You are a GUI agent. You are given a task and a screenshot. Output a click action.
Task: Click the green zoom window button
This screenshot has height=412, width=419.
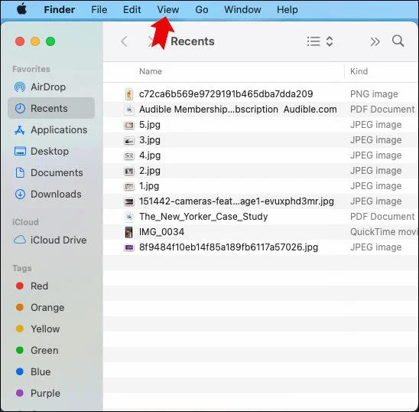[50, 41]
